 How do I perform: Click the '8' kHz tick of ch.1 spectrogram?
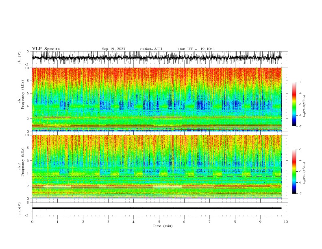coord(28,81)
